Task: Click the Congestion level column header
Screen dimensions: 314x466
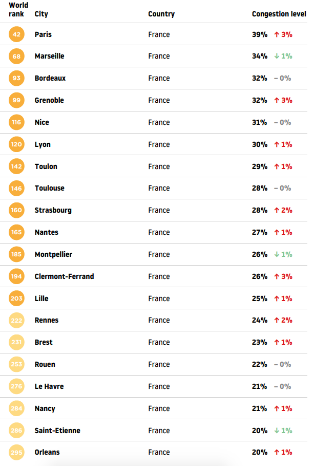Action: [x=279, y=14]
